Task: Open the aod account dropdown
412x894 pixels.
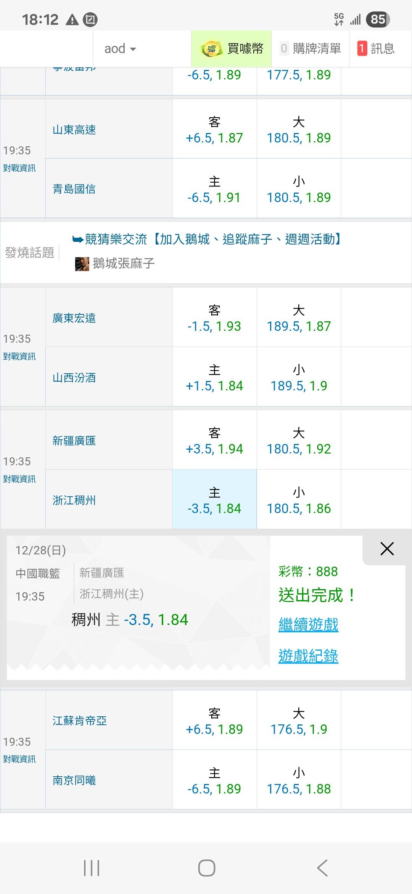Action: point(120,49)
